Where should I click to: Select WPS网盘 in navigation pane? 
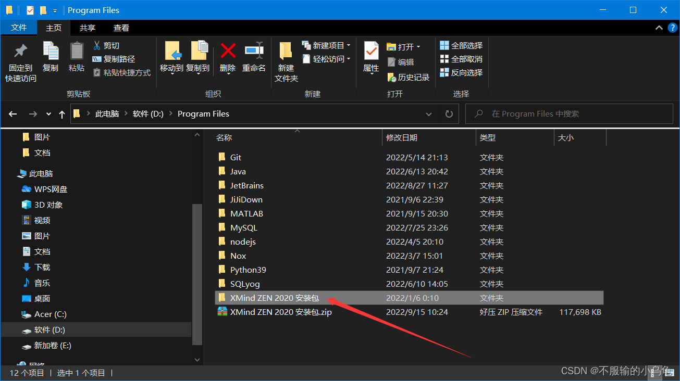pos(45,189)
